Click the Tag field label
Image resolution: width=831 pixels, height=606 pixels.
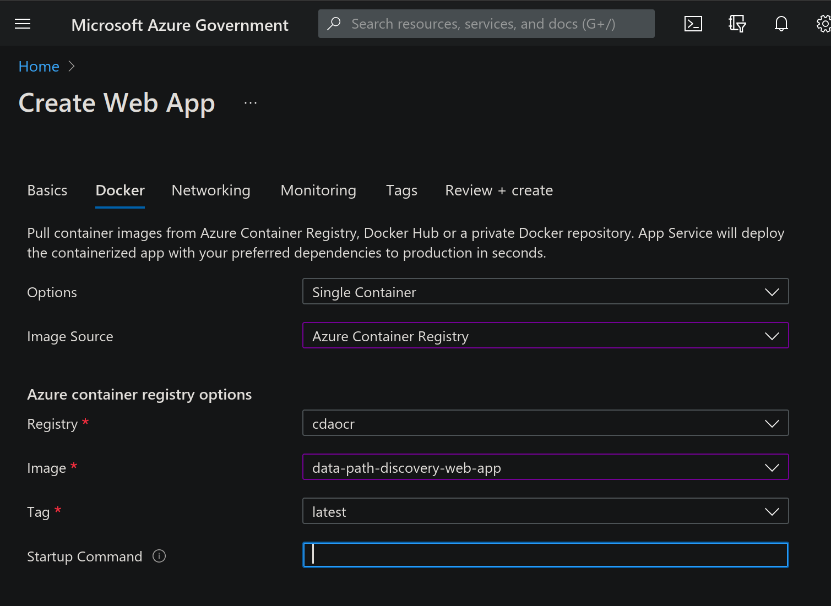click(x=38, y=512)
